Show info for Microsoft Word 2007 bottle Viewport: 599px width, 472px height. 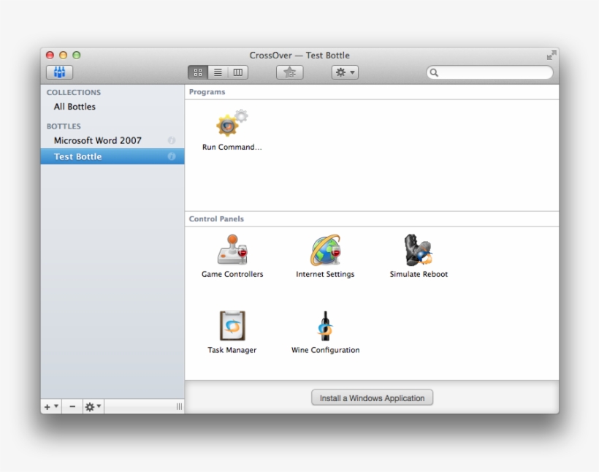[x=172, y=140]
